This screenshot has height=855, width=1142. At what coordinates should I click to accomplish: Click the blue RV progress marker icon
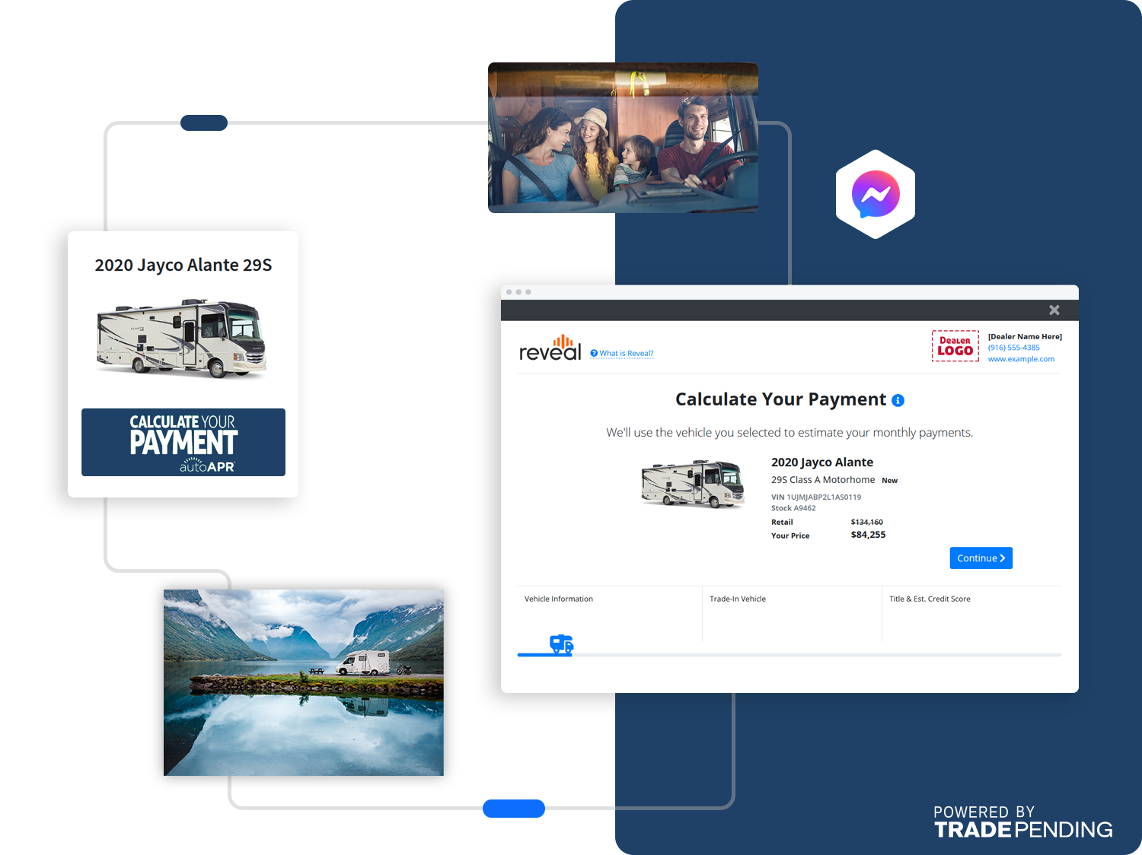click(561, 644)
